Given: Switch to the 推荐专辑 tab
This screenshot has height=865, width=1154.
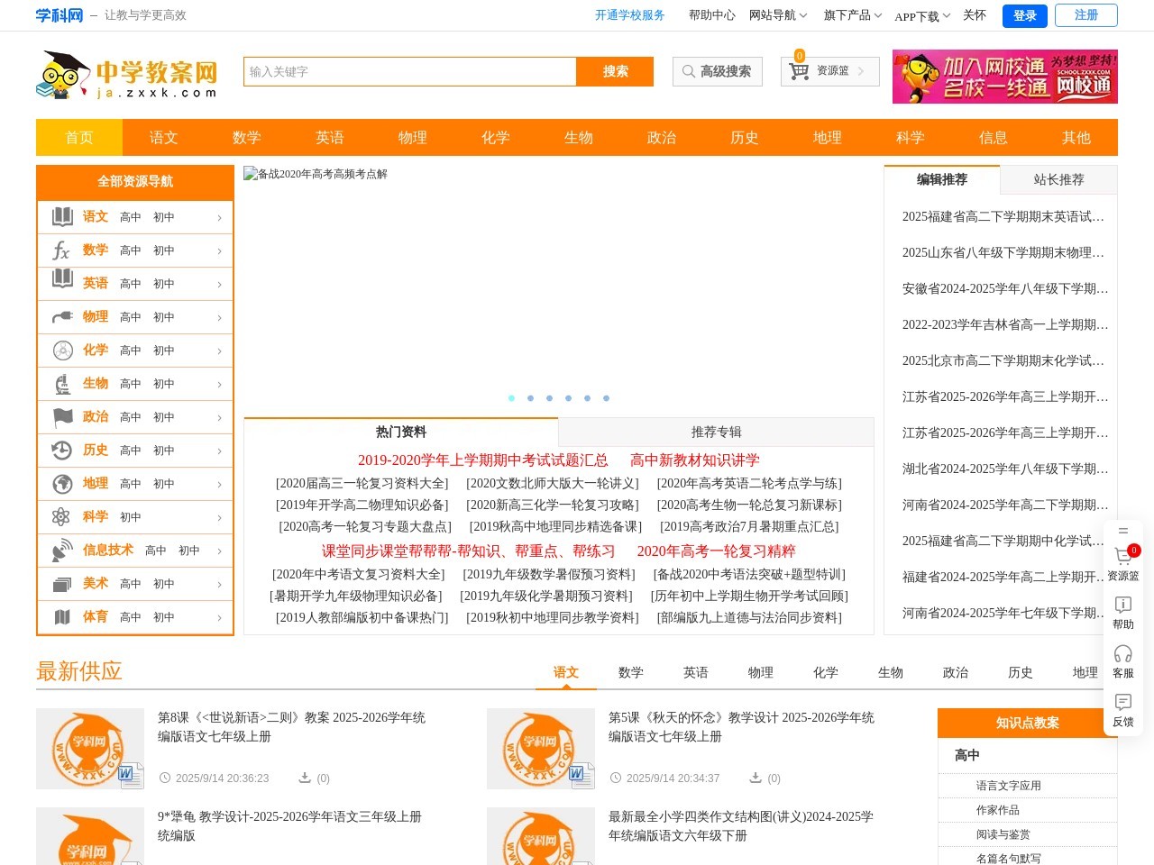Looking at the screenshot, I should tap(715, 432).
